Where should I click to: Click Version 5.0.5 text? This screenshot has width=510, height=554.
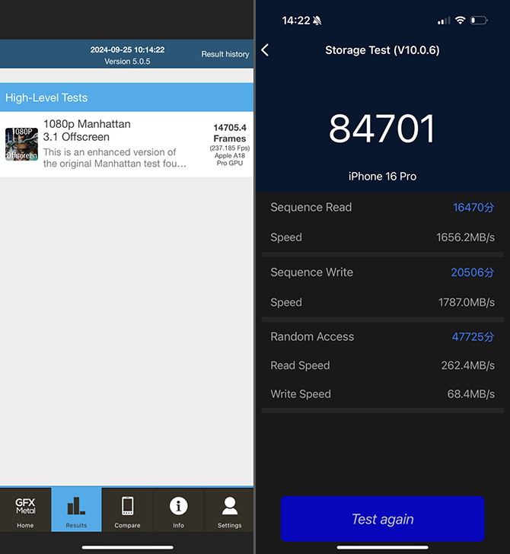tap(127, 62)
